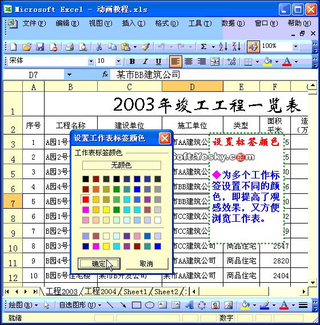
Task: Select the Oval drawing tool
Action: (150, 305)
